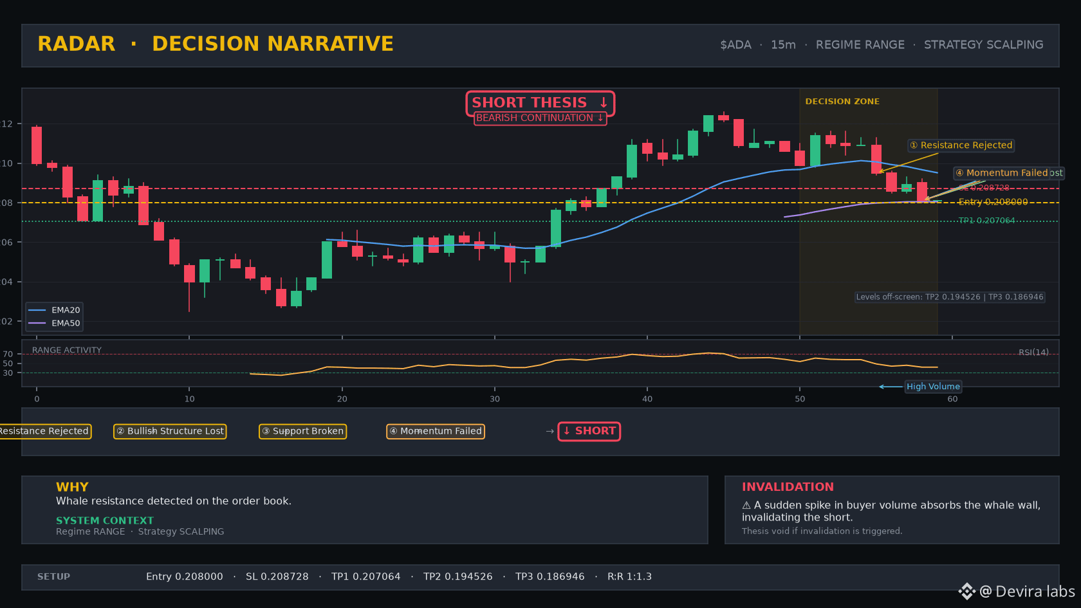The width and height of the screenshot is (1081, 608).
Task: Click the 70 level on the RSI axis
Action: pos(8,355)
